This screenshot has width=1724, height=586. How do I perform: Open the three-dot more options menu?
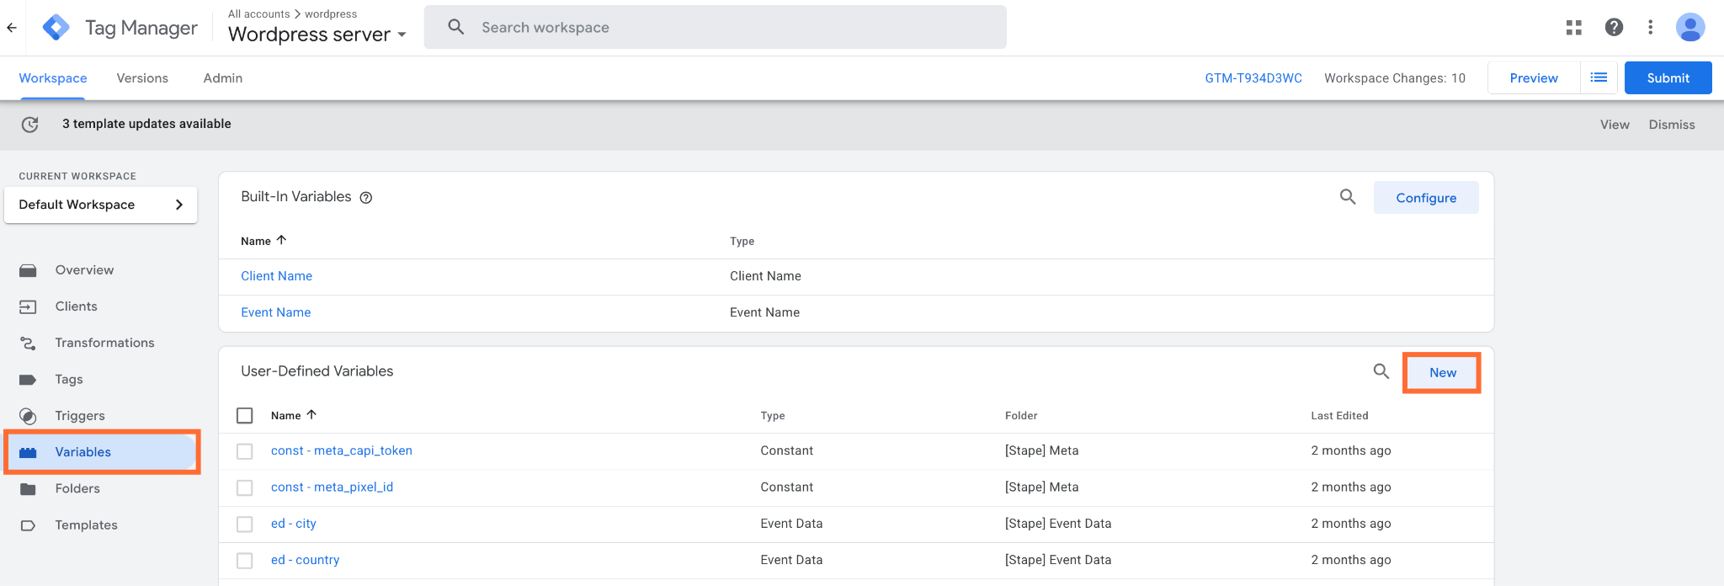[x=1651, y=28]
